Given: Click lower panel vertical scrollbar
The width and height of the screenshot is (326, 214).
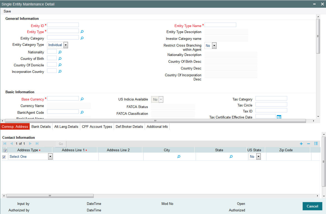Looking at the screenshot, I should point(324,161).
